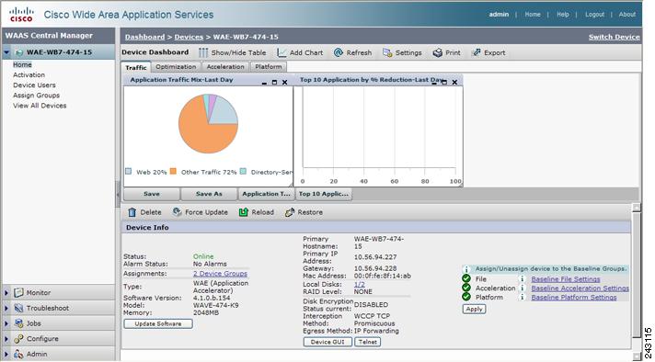Image resolution: width=655 pixels, height=362 pixels.
Task: Open the Local Disks 1/2 link
Action: tap(360, 284)
